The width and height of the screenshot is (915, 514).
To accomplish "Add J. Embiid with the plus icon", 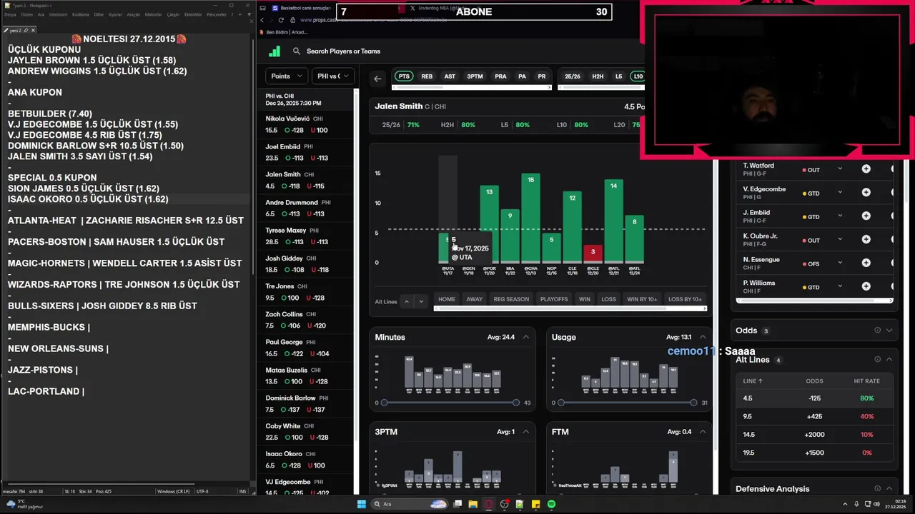I will pyautogui.click(x=866, y=216).
